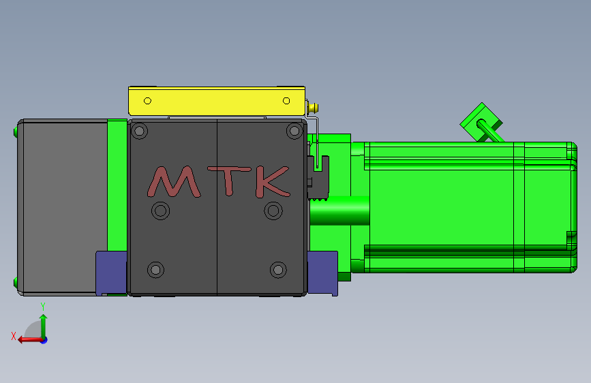The height and width of the screenshot is (383, 591).
Task: Select the small yellow screw beside the bracket
Action: [x=312, y=108]
